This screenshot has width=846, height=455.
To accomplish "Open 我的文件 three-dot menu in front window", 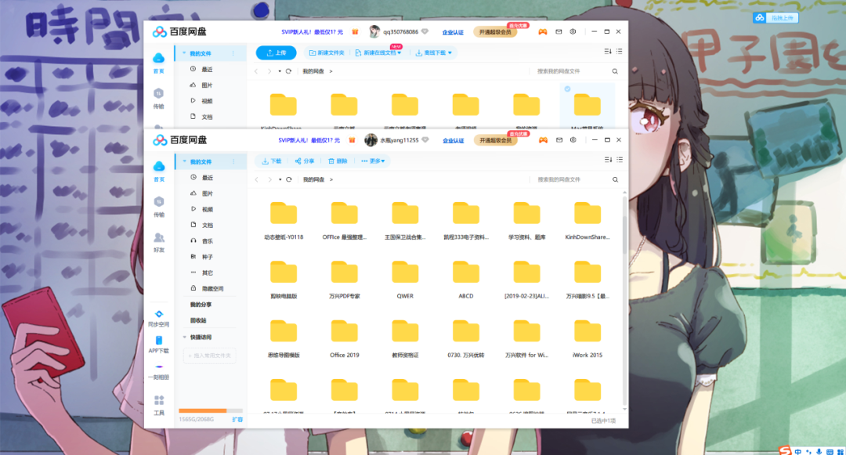I will click(233, 162).
